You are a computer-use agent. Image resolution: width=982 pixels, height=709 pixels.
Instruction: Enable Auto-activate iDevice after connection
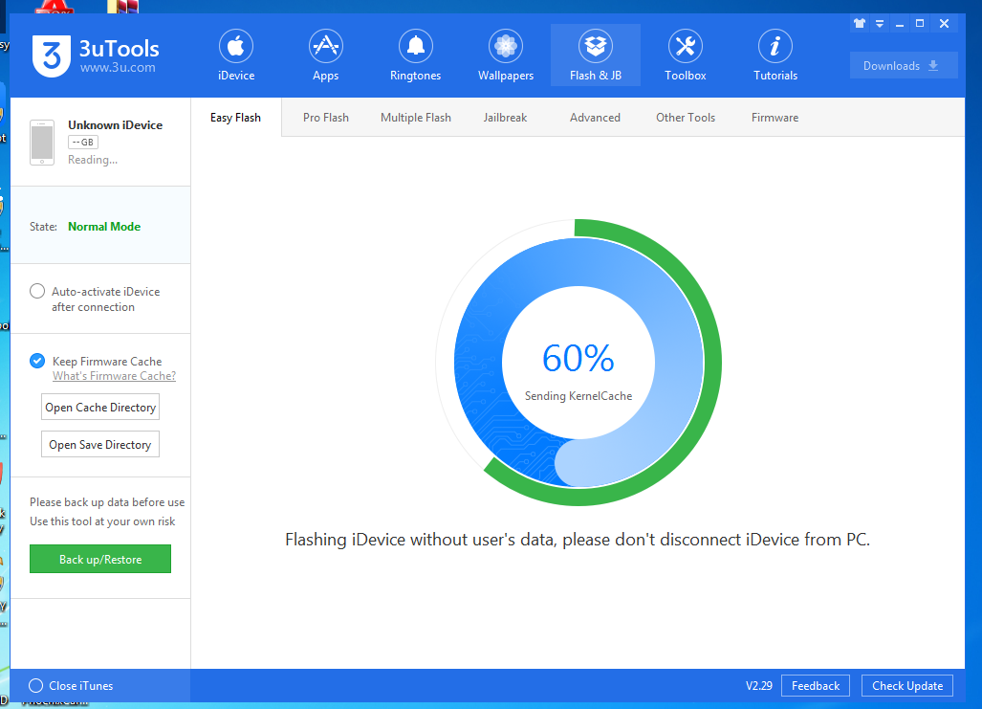click(x=37, y=291)
